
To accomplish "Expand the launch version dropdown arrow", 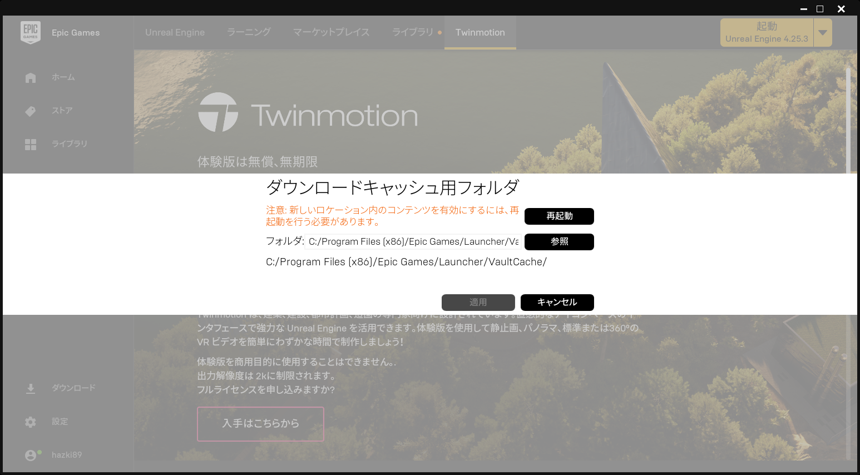I will tap(823, 33).
